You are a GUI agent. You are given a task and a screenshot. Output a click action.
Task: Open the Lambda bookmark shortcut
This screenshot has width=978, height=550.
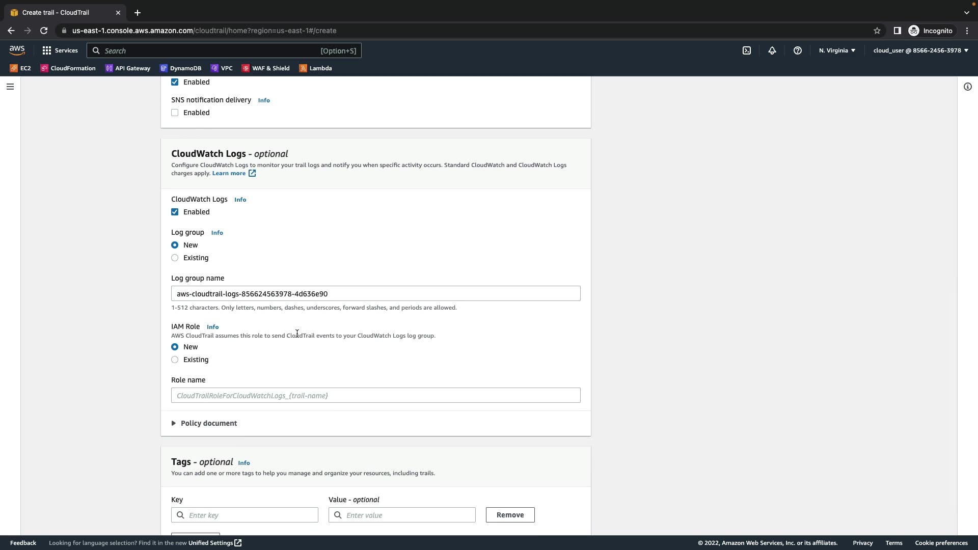[x=315, y=68]
